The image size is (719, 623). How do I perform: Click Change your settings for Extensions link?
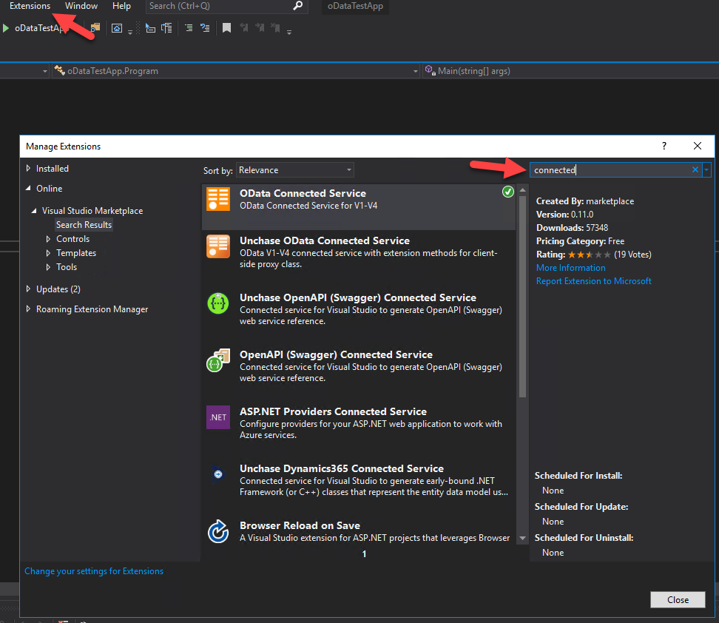click(94, 571)
